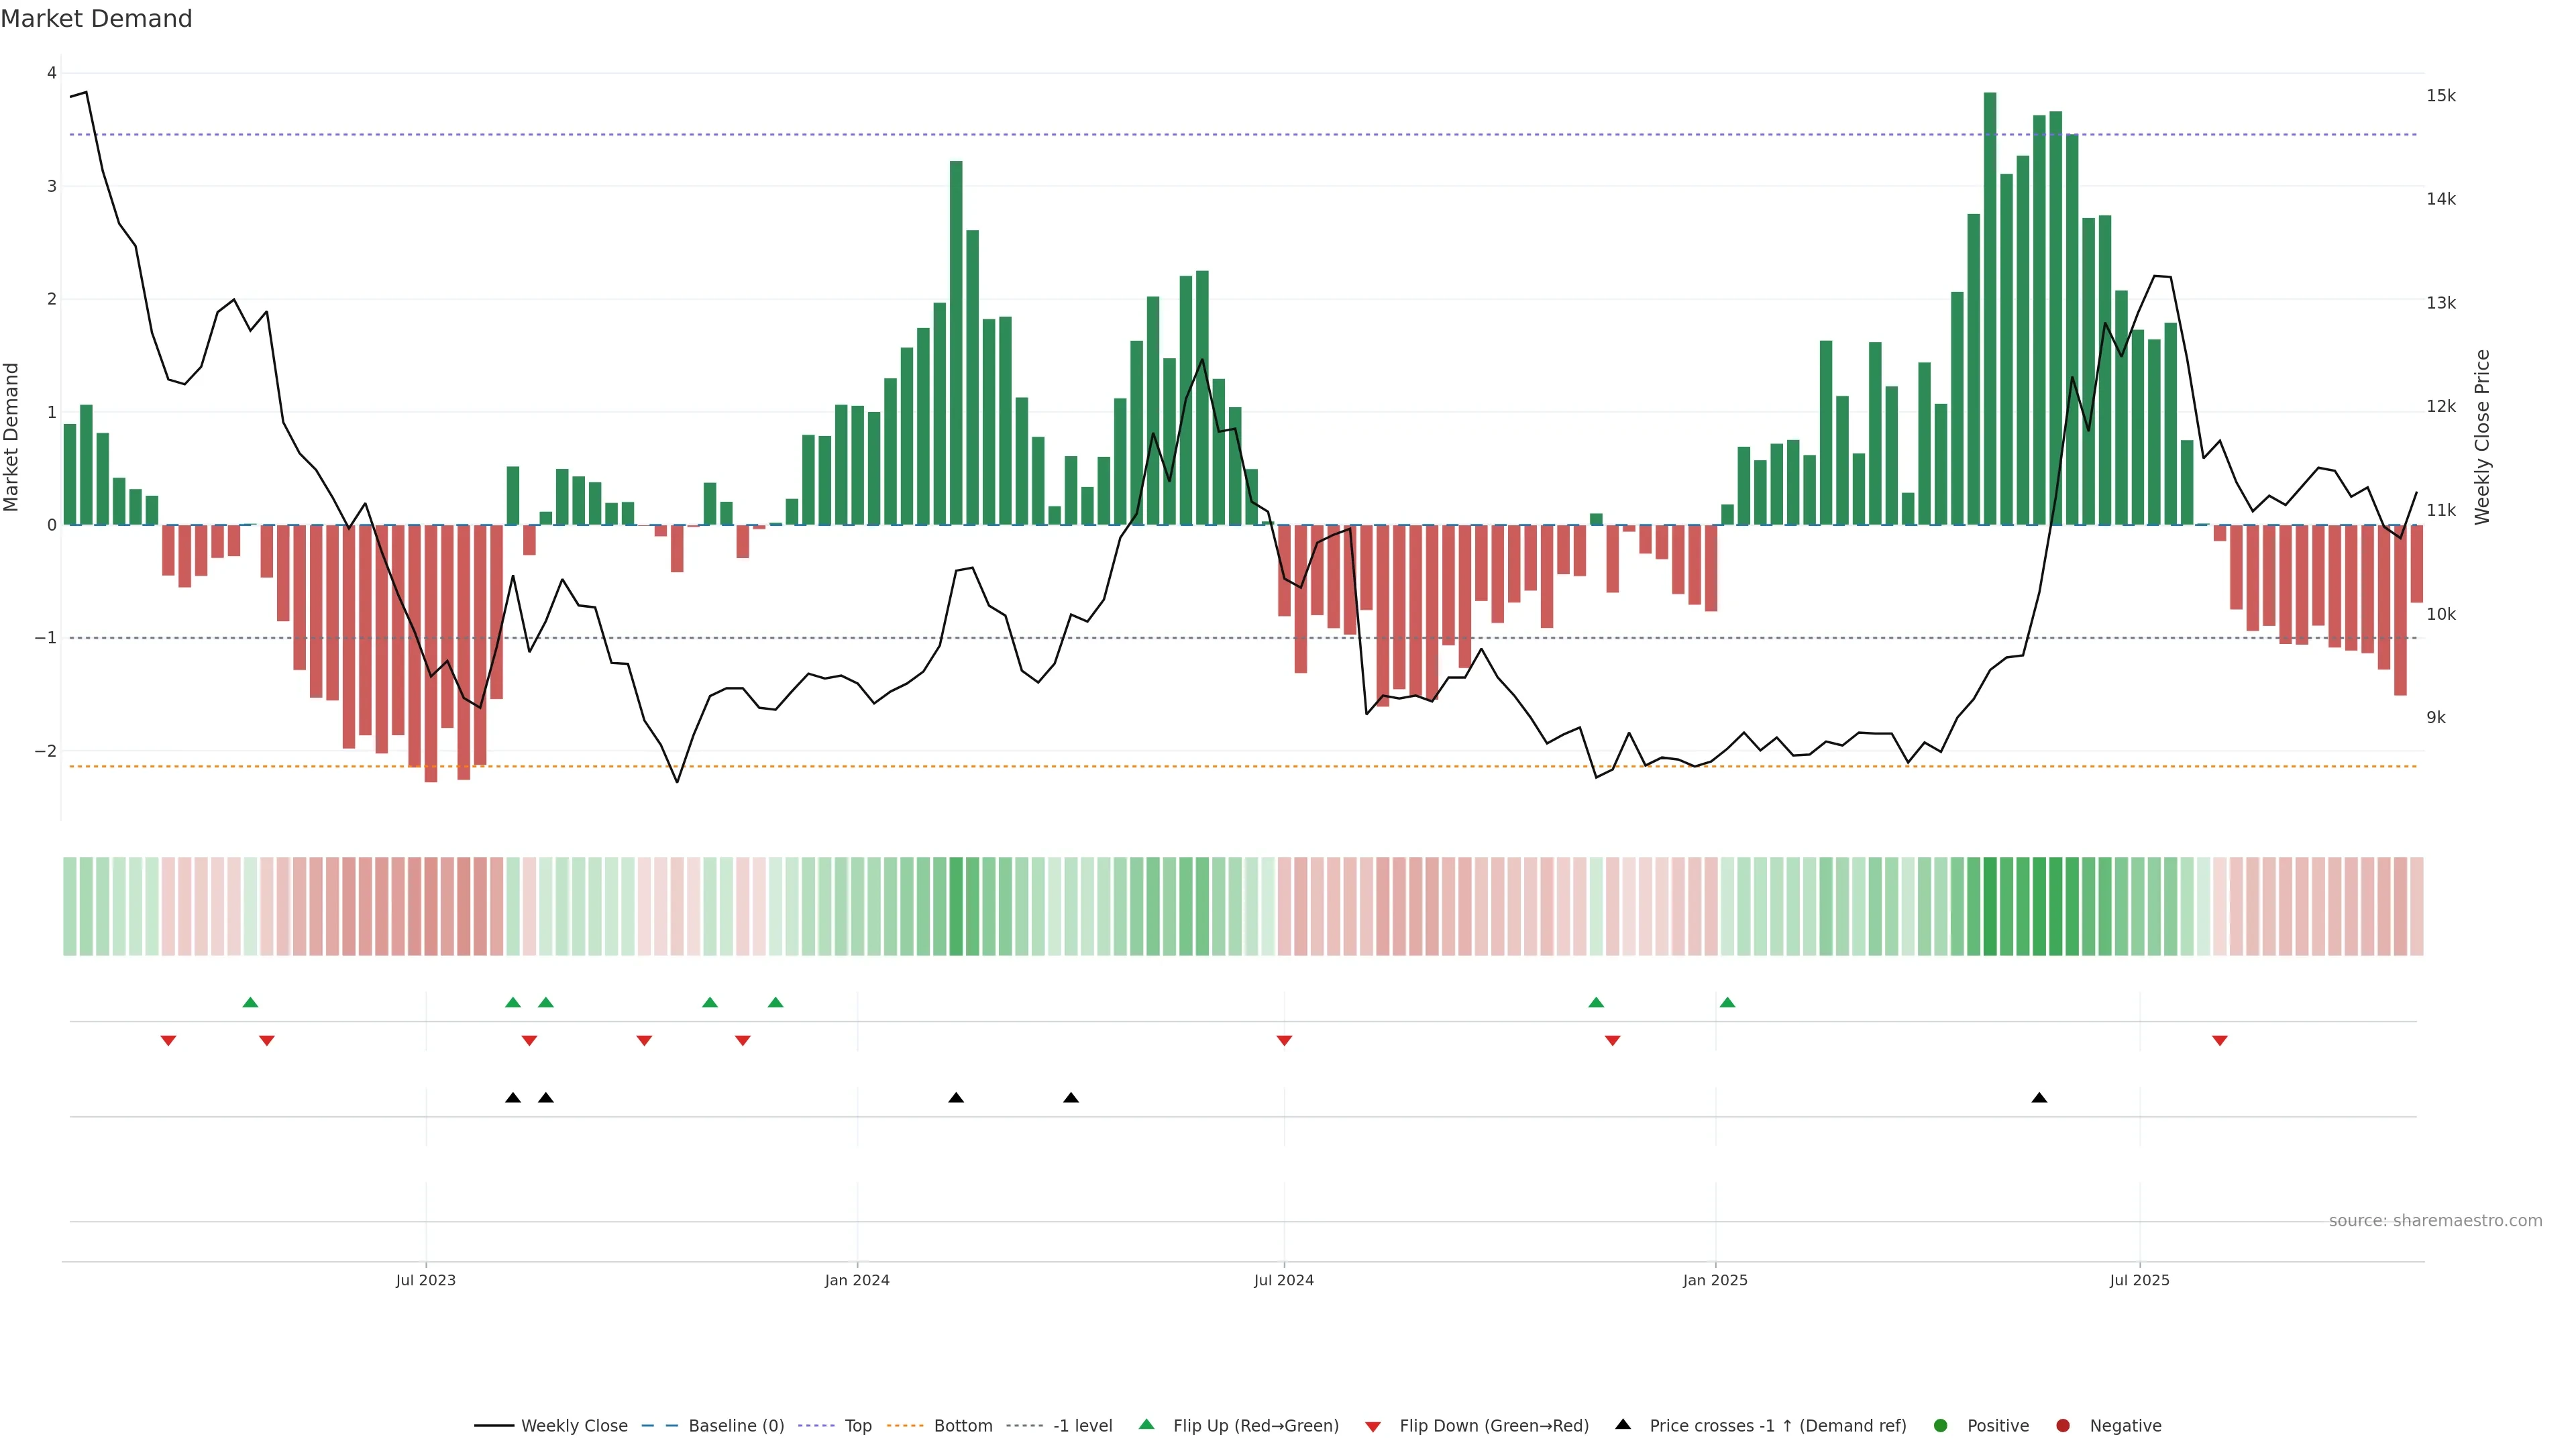Viewport: 2576px width, 1449px height.
Task: Click the Jan 2024 axis label
Action: 857,1281
